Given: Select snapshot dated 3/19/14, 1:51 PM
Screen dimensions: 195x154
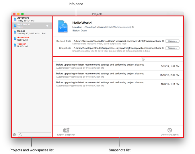Looking at the screenshot, I should point(118,66).
